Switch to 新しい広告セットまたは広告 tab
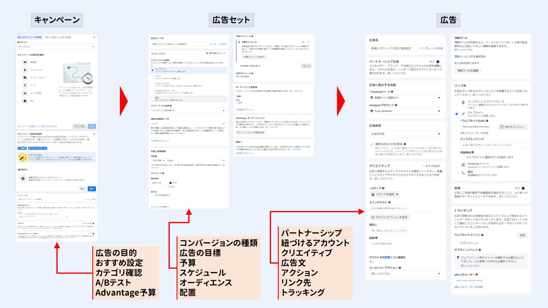The height and width of the screenshot is (308, 548). click(58, 37)
